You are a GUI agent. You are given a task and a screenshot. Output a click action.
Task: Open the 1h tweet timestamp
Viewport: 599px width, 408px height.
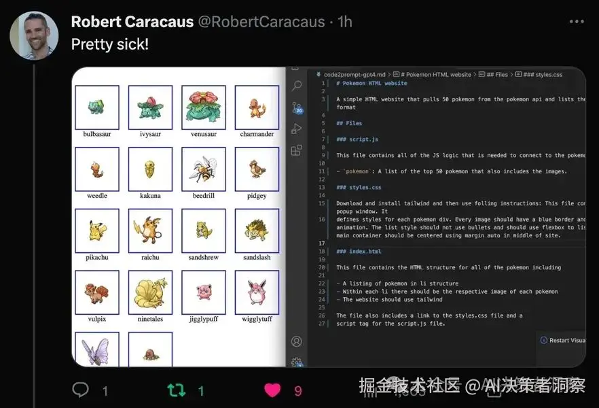[344, 22]
